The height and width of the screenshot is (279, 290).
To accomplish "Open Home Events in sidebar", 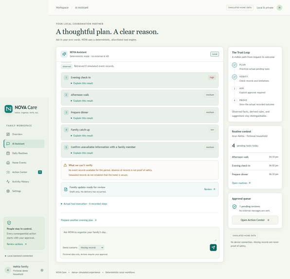I will [x=24, y=163].
